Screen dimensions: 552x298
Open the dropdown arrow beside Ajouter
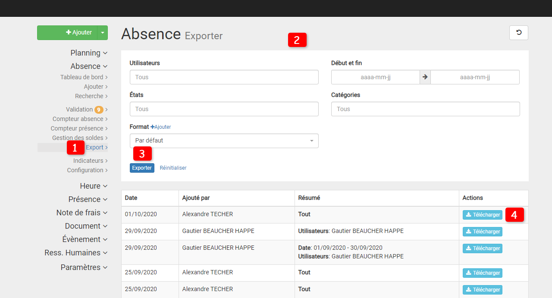[102, 33]
